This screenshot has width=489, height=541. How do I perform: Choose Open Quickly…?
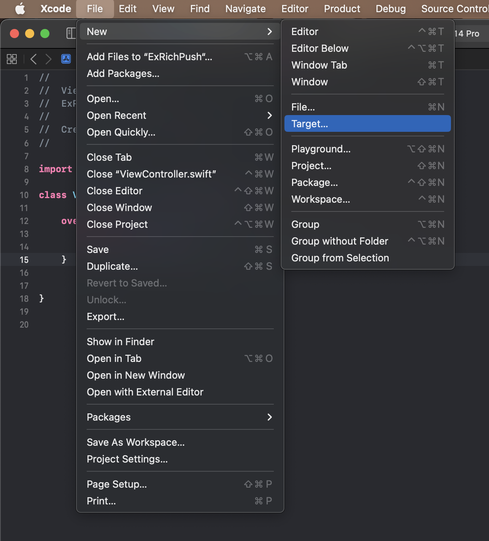180,132
